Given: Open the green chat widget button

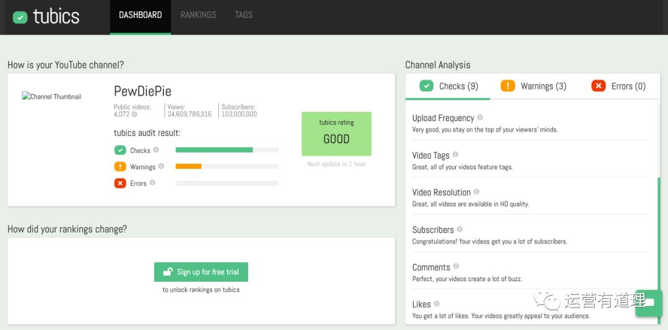Looking at the screenshot, I should [x=648, y=303].
